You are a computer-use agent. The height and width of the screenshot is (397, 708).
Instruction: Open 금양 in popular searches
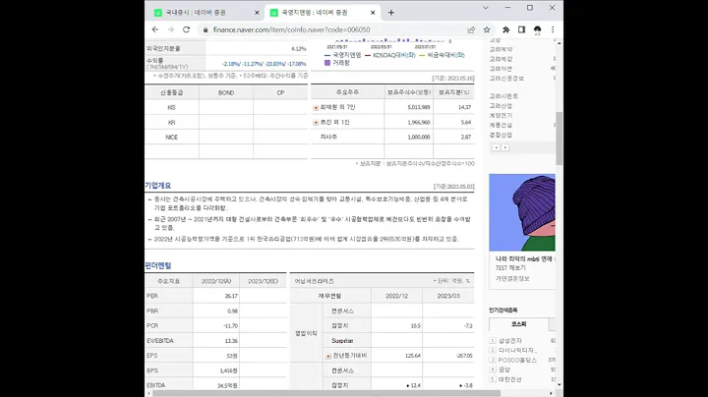pyautogui.click(x=504, y=369)
